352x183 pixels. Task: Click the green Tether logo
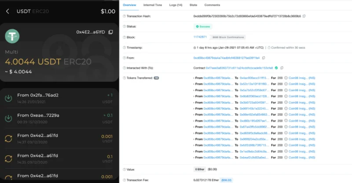click(x=12, y=36)
